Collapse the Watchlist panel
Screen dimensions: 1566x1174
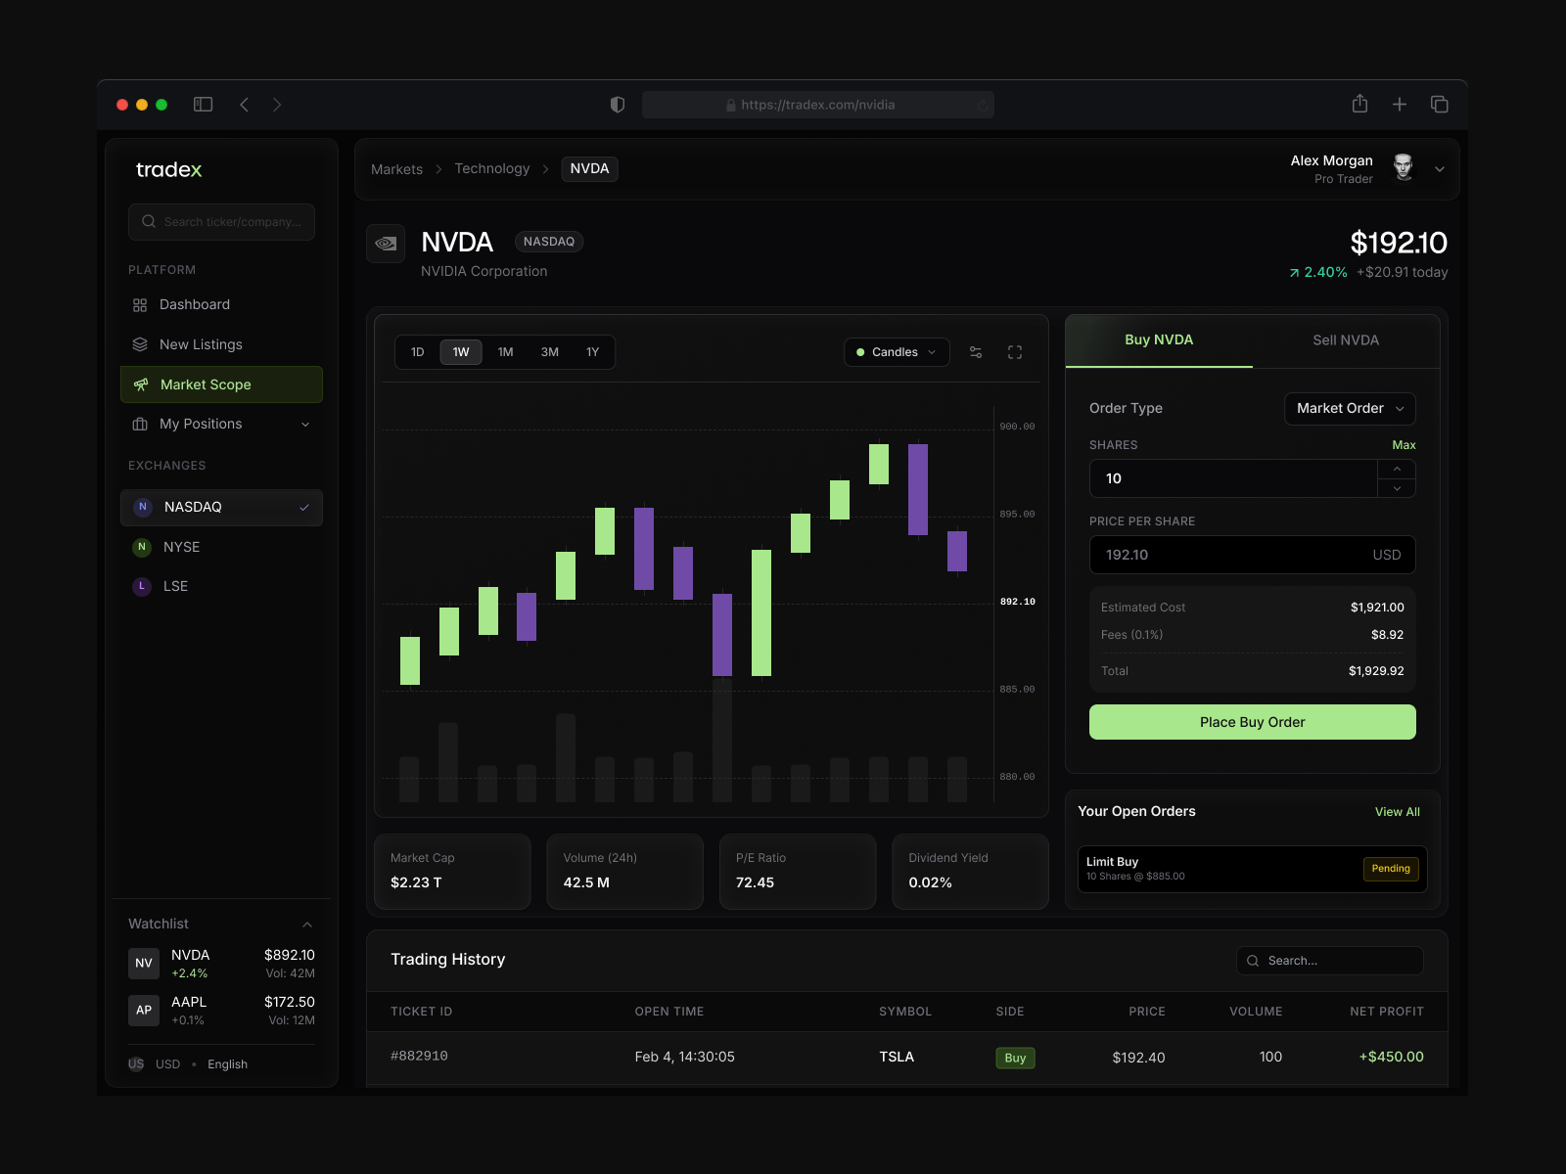(306, 924)
